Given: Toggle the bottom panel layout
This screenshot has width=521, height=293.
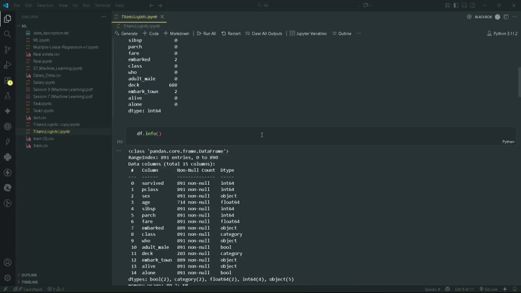Looking at the screenshot, I should click(x=464, y=5).
